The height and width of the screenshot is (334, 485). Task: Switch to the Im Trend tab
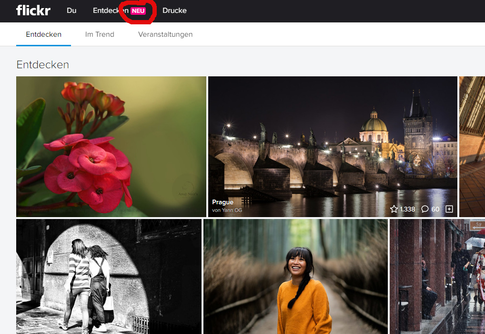pos(100,34)
